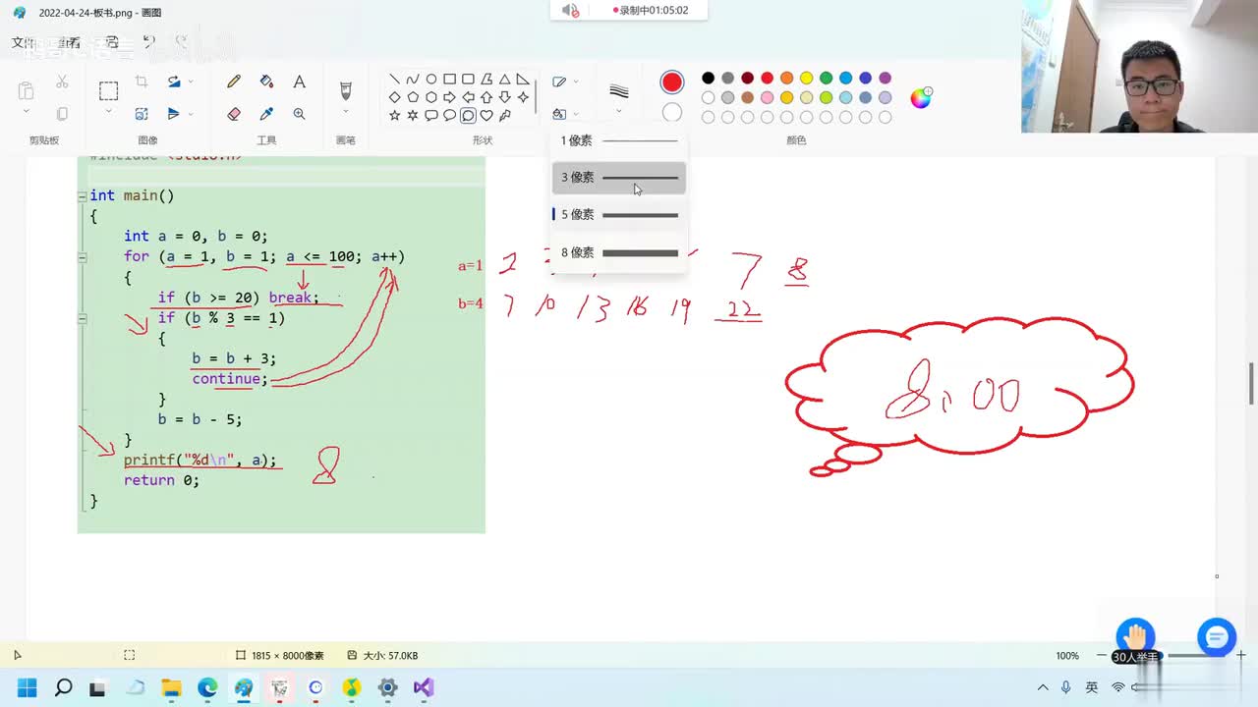
Task: Choose the Four-point star shape
Action: [x=523, y=97]
